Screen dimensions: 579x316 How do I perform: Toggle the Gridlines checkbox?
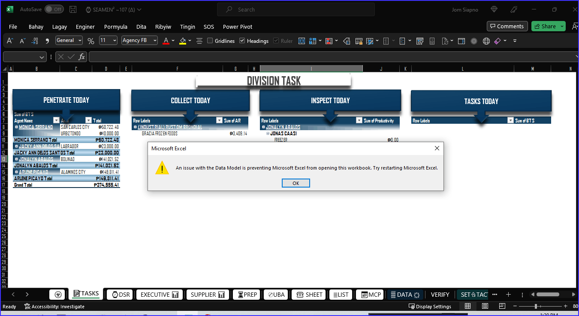[x=210, y=41]
